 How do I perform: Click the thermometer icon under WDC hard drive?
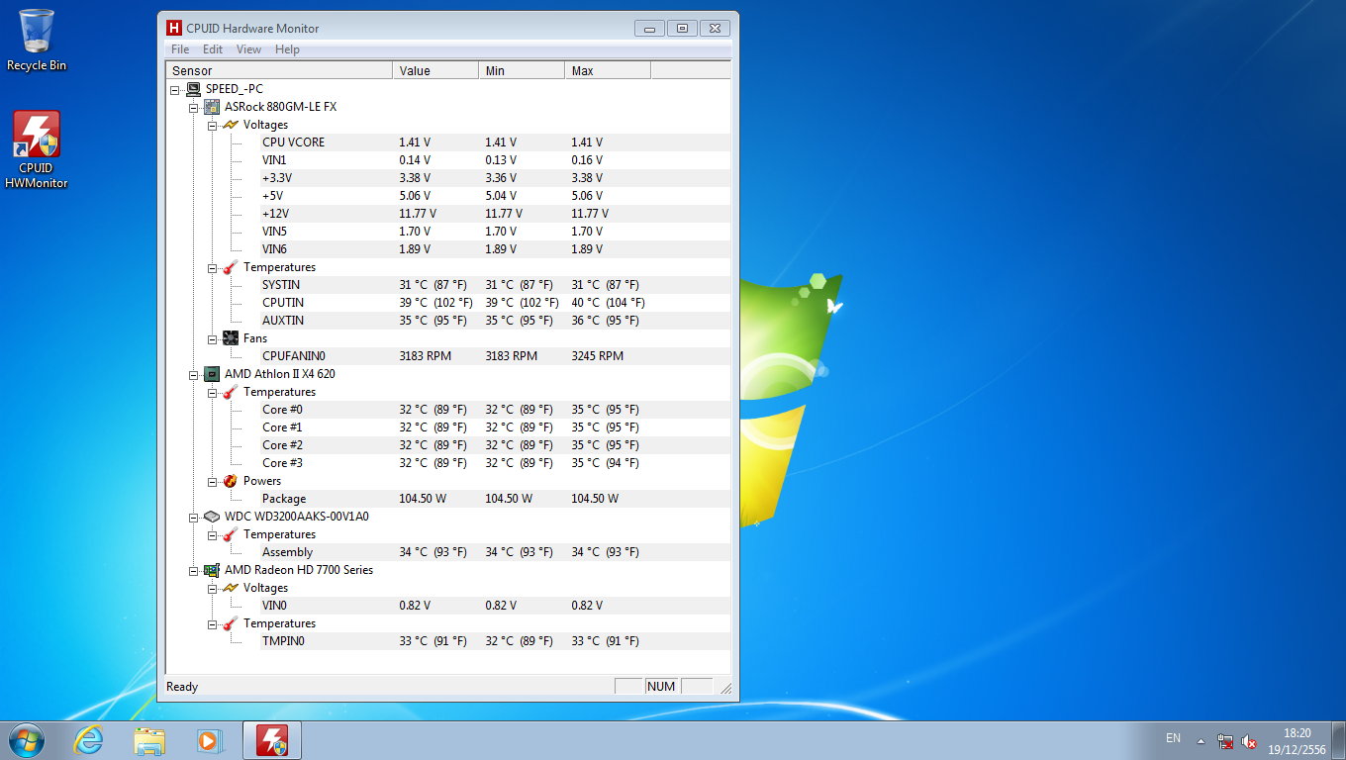click(x=231, y=534)
